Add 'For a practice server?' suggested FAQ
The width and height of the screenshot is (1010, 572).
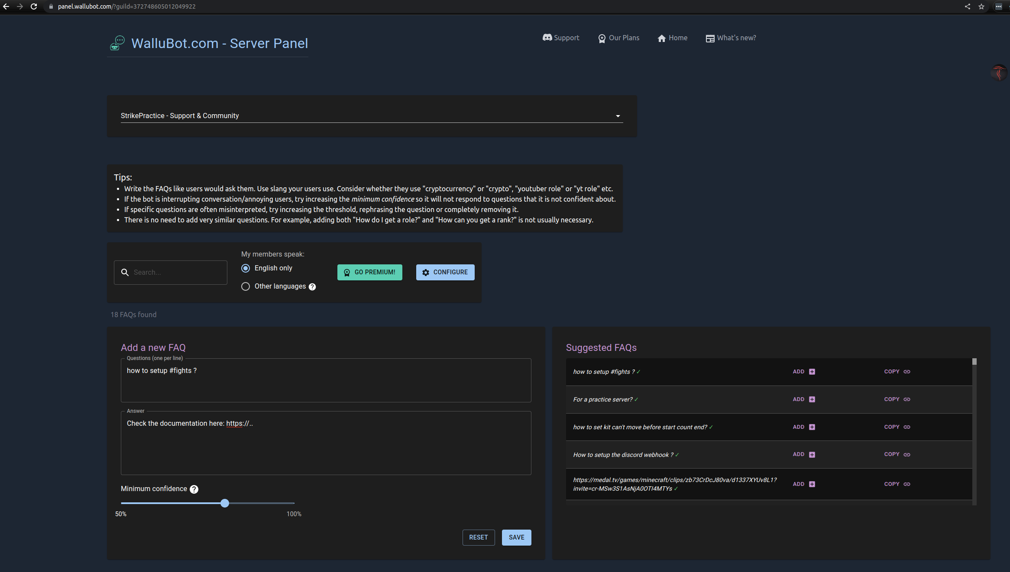pyautogui.click(x=804, y=399)
